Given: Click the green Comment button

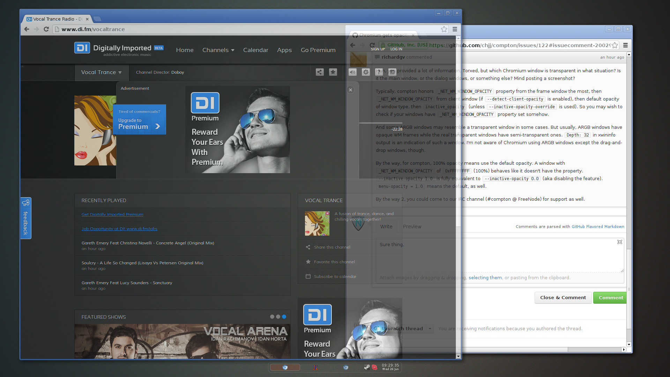Looking at the screenshot, I should (x=610, y=298).
